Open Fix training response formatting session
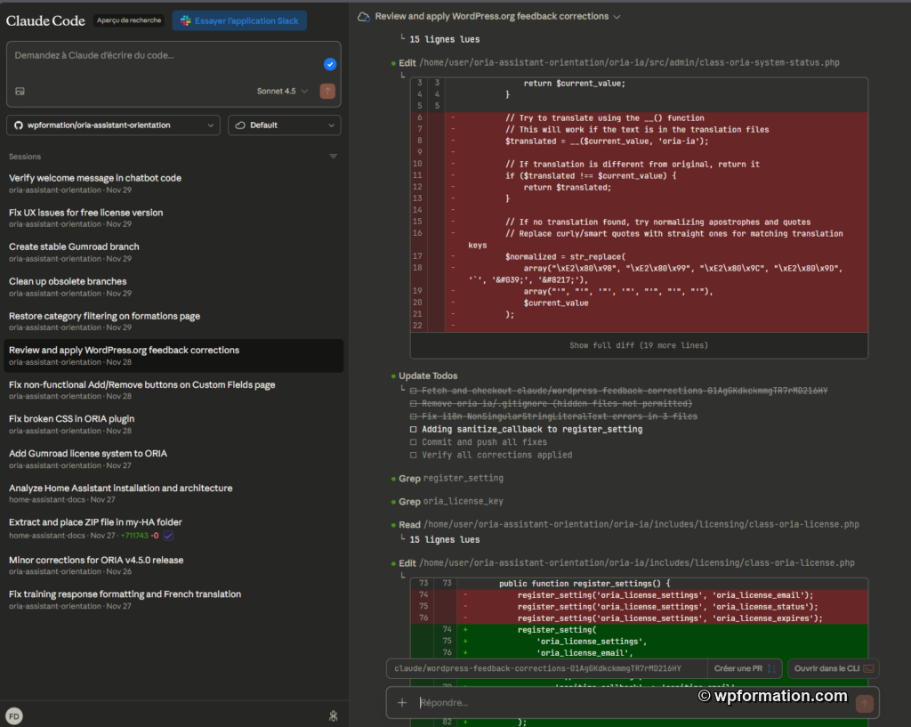 (x=173, y=600)
